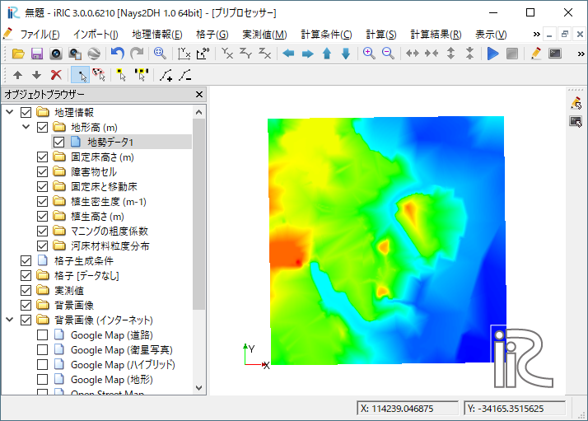Open the 地理情報(E) menu

pos(157,35)
